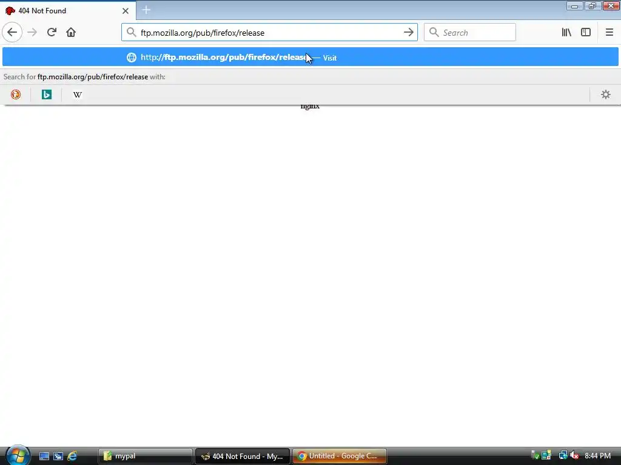Click the muted volume tray icon

574,456
